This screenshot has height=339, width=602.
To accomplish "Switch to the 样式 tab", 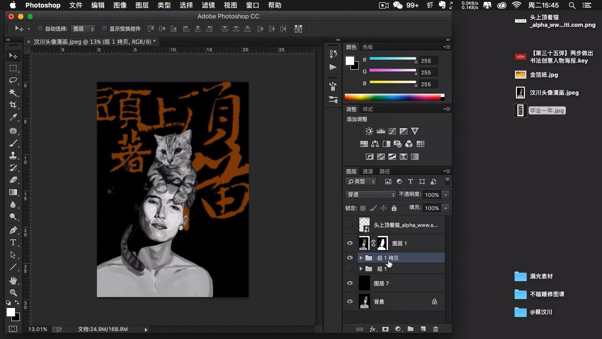I will [x=368, y=109].
